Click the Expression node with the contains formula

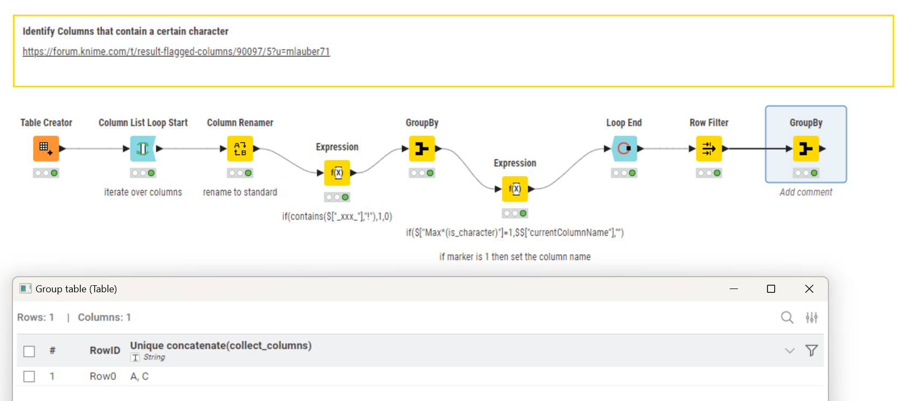337,173
